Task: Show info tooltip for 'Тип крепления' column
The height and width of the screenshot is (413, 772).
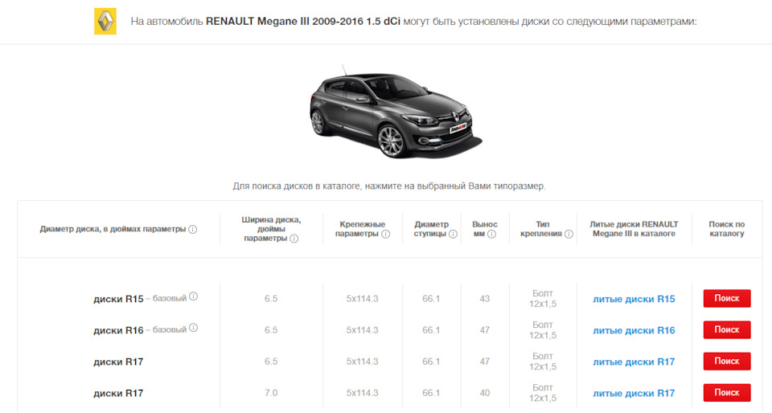Action: (x=569, y=234)
